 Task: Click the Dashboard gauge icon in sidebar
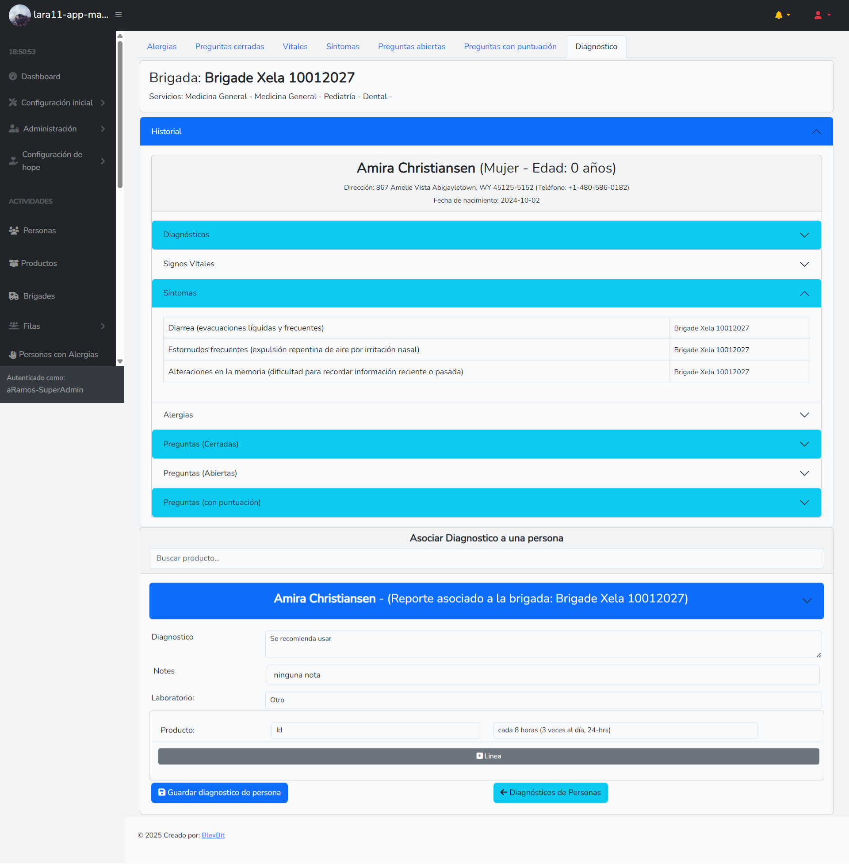tap(13, 76)
